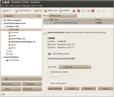Open the File menu
The image size is (114, 97).
point(3,6)
